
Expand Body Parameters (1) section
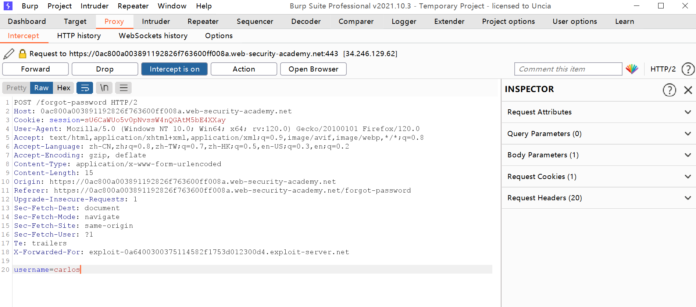599,155
